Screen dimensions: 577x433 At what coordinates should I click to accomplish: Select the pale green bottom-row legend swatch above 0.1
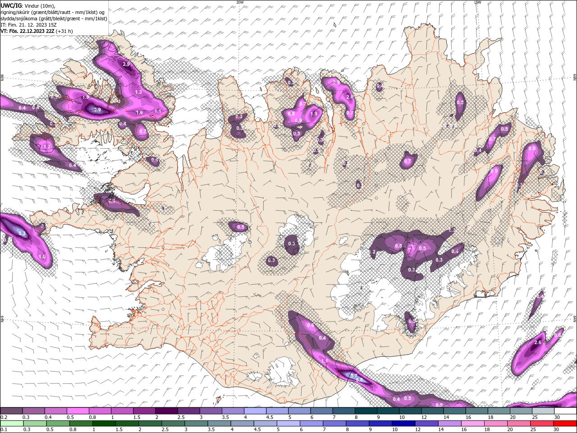click(x=11, y=424)
